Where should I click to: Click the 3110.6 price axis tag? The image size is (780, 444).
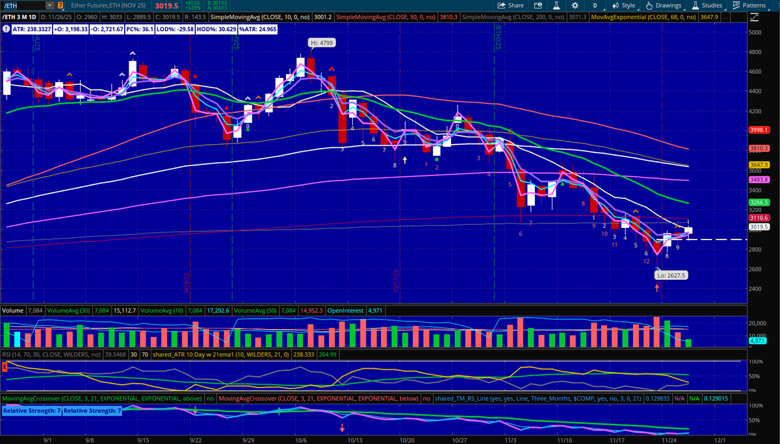[x=760, y=218]
